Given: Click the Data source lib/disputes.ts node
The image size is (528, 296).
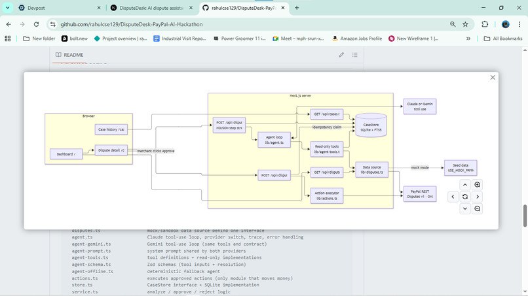Looking at the screenshot, I should [371, 170].
